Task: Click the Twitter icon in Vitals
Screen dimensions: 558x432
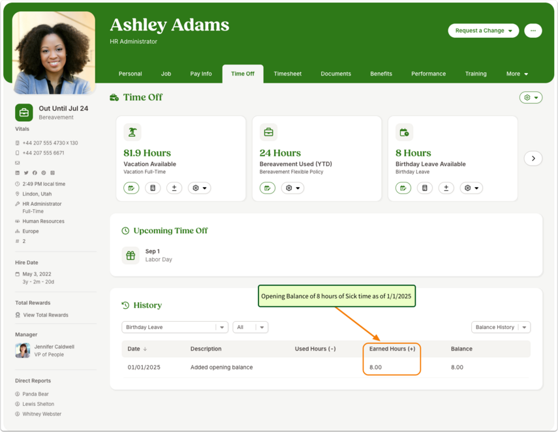Action: [x=26, y=173]
